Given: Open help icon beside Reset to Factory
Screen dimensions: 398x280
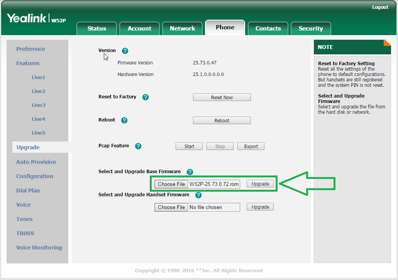Looking at the screenshot, I should (146, 97).
